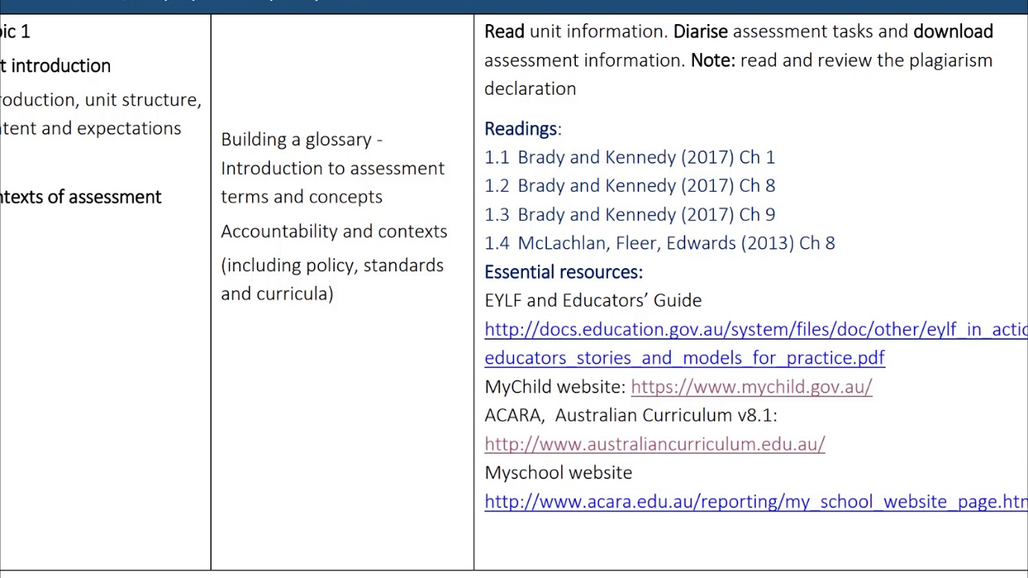Click the Essential resources heading

(563, 272)
